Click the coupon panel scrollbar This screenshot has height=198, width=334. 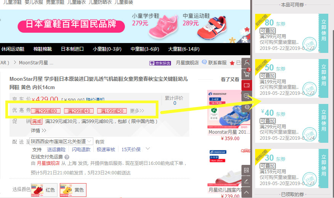coord(333,114)
